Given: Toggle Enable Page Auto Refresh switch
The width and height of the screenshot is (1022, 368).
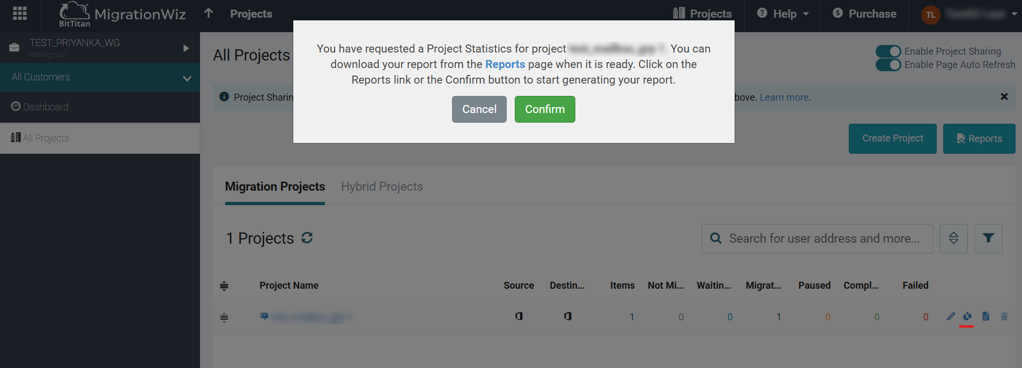Looking at the screenshot, I should 888,65.
